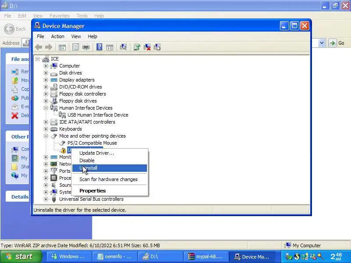The width and height of the screenshot is (351, 263).
Task: Click the Uninstall toolbar icon with red X
Action: [x=147, y=47]
